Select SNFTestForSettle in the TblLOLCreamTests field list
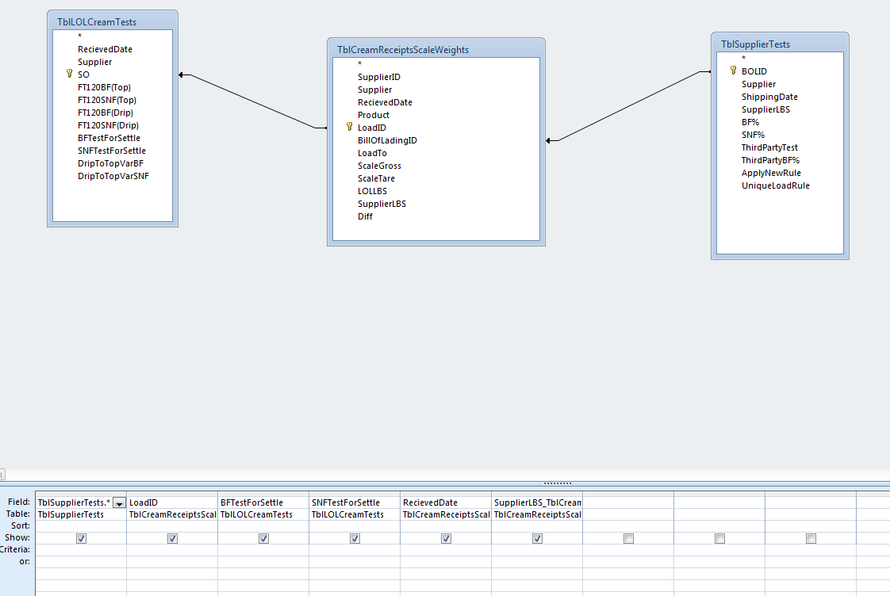The width and height of the screenshot is (890, 596). coord(112,151)
